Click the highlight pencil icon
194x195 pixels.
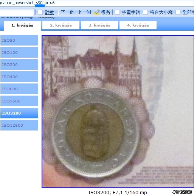[97, 13]
